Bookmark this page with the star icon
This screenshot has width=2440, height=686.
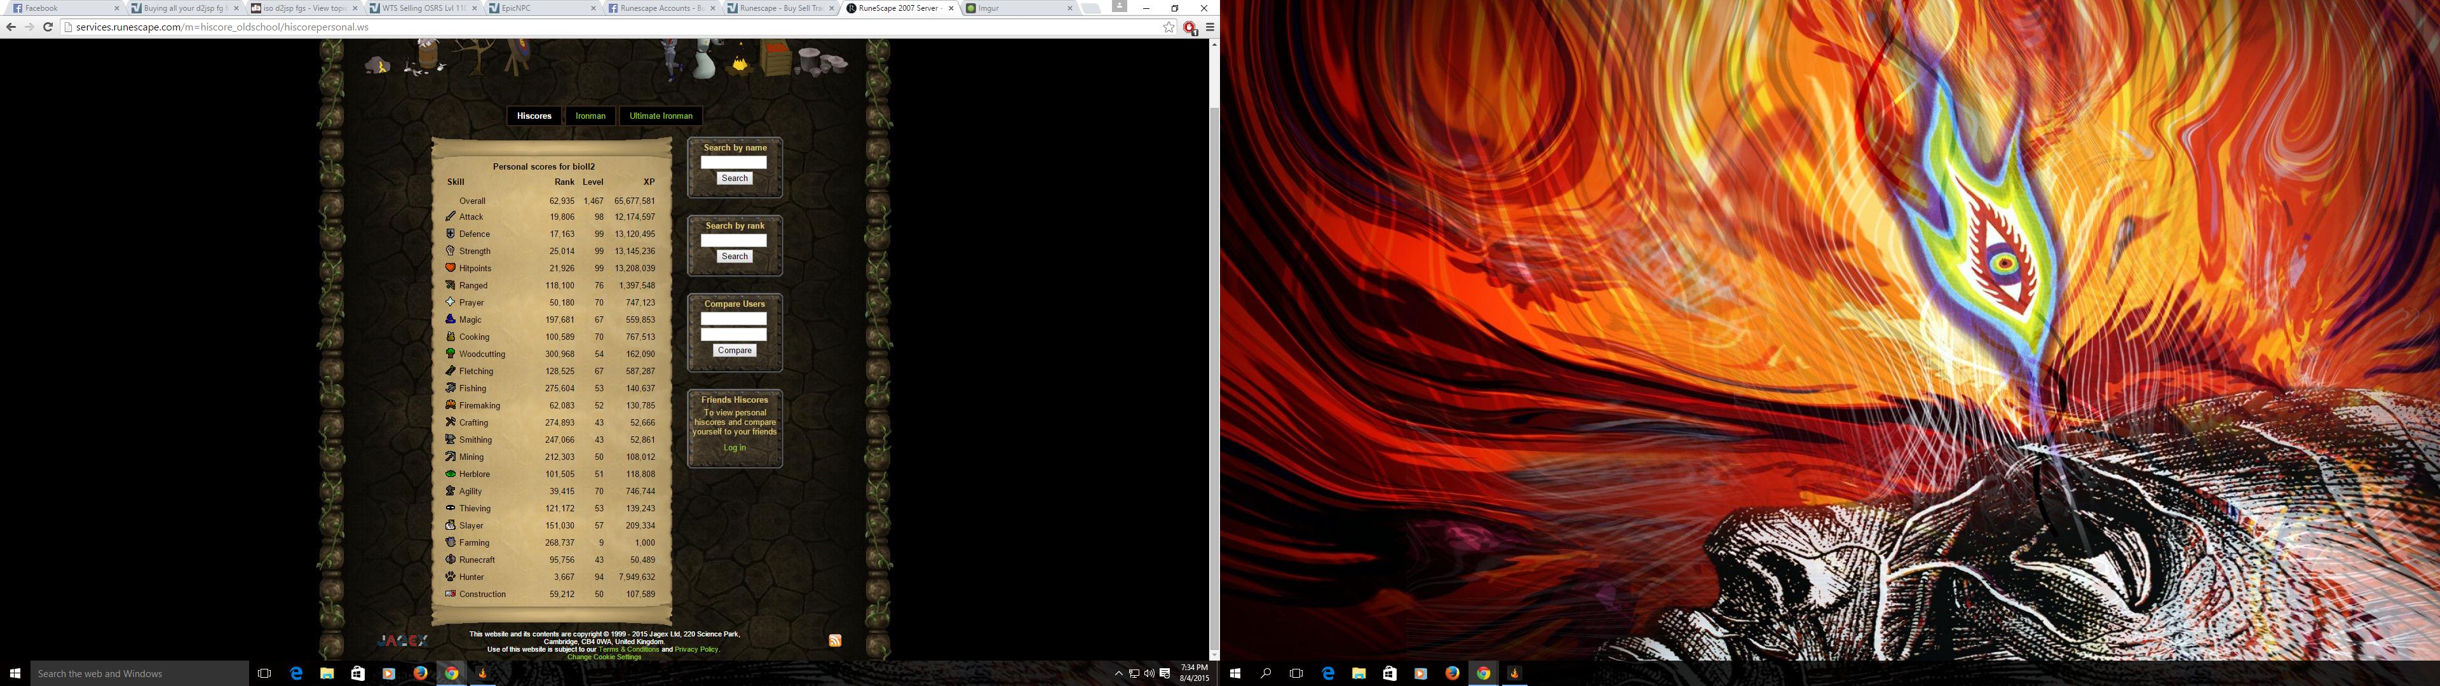pos(1169,27)
